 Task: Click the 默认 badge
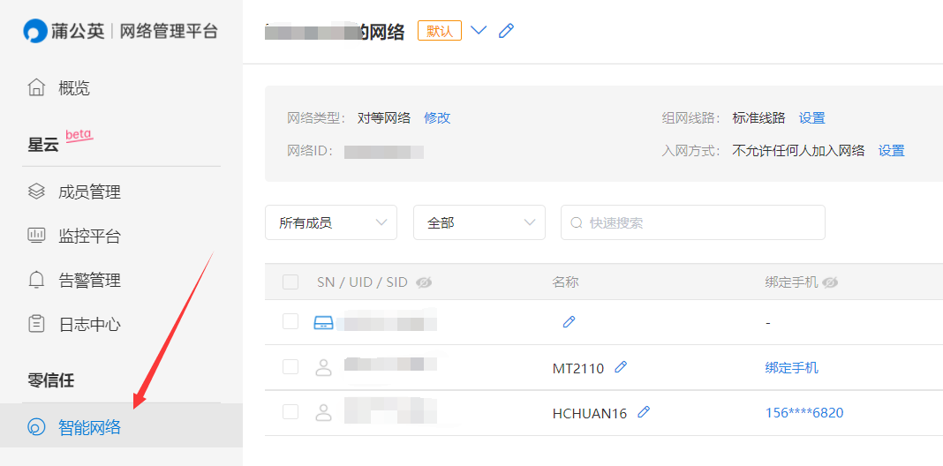[440, 31]
